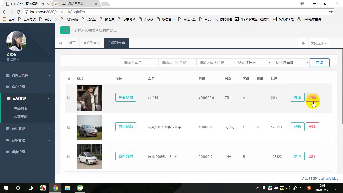Click the 请输入最大价格 input field

[x=215, y=63]
